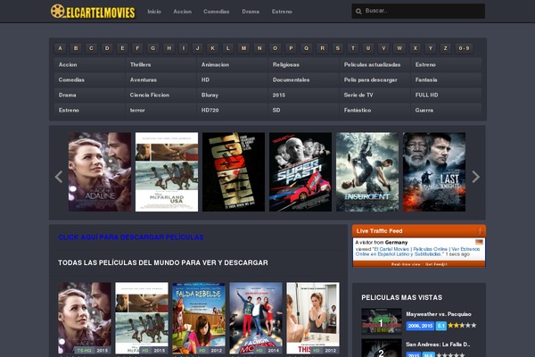Click the Germany flag icon in traffic feed
The height and width of the screenshot is (357, 535).
tap(479, 242)
